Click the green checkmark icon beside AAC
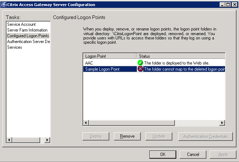Image resolution: width=239 pixels, height=162 pixels. 140,63
